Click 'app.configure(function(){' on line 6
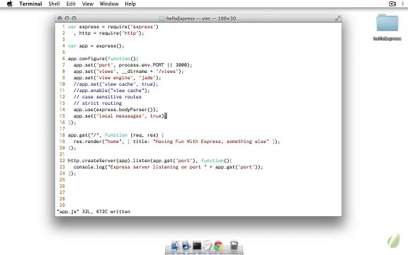 pos(103,59)
